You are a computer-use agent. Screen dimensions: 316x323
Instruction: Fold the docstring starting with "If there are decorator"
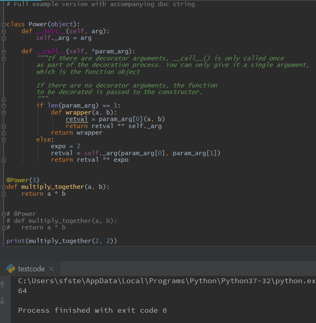point(4,59)
